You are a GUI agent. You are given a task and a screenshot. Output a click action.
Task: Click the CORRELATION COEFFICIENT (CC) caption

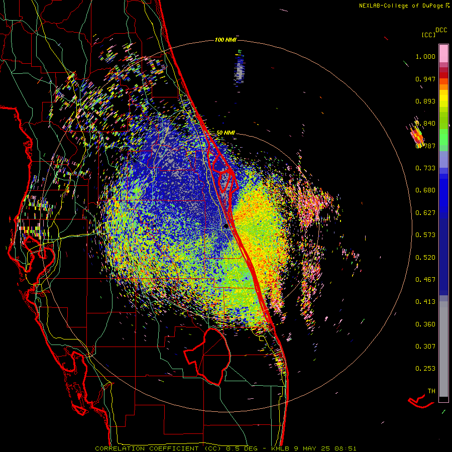pyautogui.click(x=158, y=448)
